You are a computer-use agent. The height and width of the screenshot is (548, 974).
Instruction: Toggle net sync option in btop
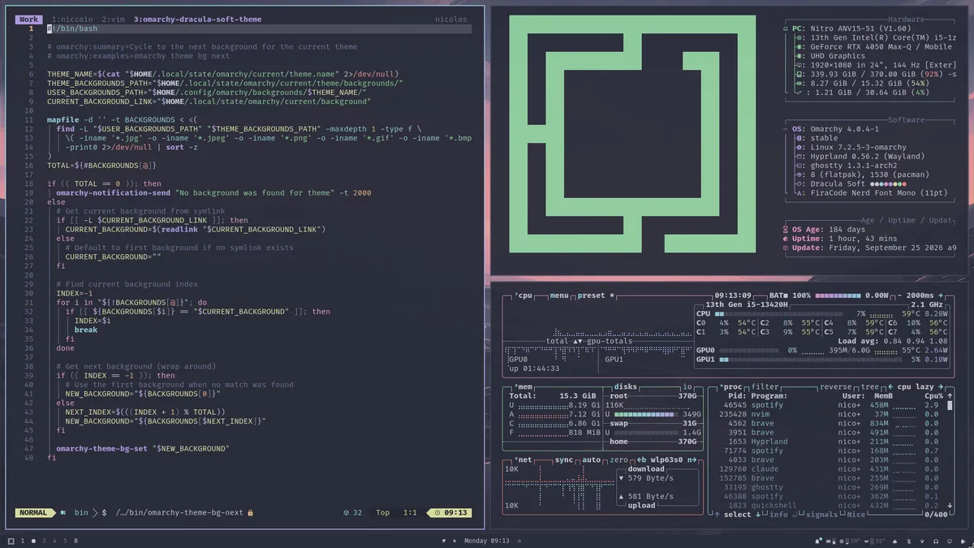(563, 460)
